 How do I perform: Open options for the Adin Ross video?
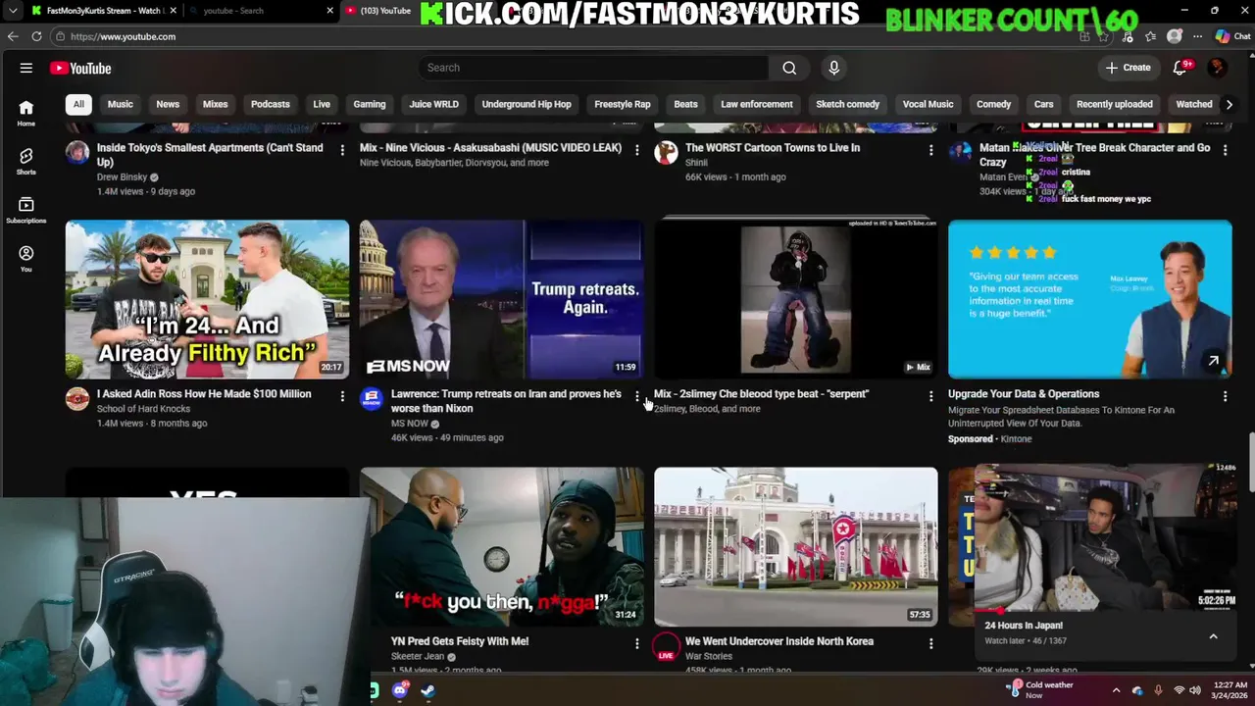342,396
